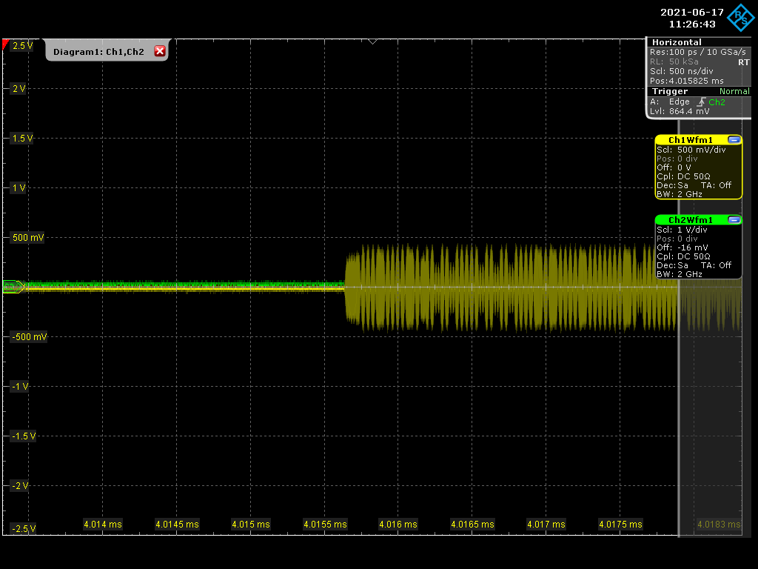
Task: Click the red triangle in the diagram corner
Action: pyautogui.click(x=6, y=45)
